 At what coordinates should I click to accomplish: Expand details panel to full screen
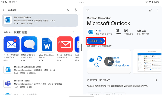click(x=151, y=10)
